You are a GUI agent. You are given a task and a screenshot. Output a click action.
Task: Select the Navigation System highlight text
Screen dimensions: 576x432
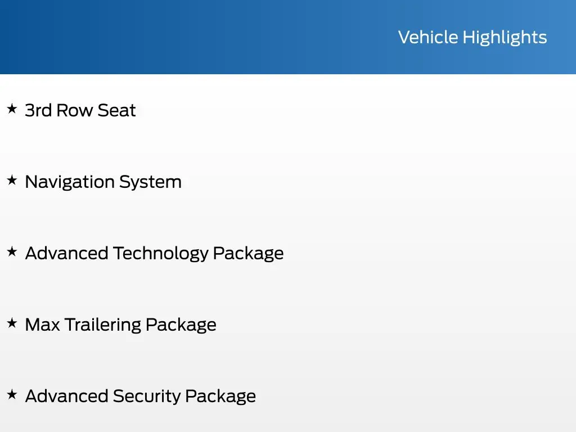coord(103,182)
